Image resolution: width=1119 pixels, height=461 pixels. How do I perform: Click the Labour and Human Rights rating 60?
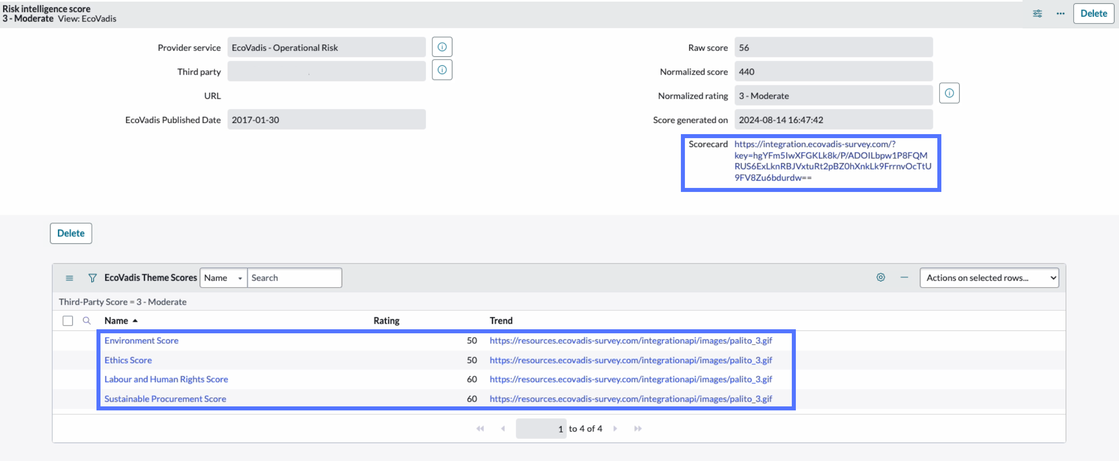point(472,379)
